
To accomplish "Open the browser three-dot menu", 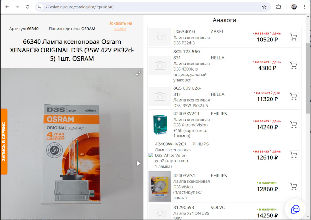I will pos(304,6).
